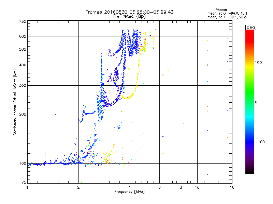Image resolution: width=273 pixels, height=204 pixels.
Task: Click the x-axis tick label '4'
Action: pos(130,188)
